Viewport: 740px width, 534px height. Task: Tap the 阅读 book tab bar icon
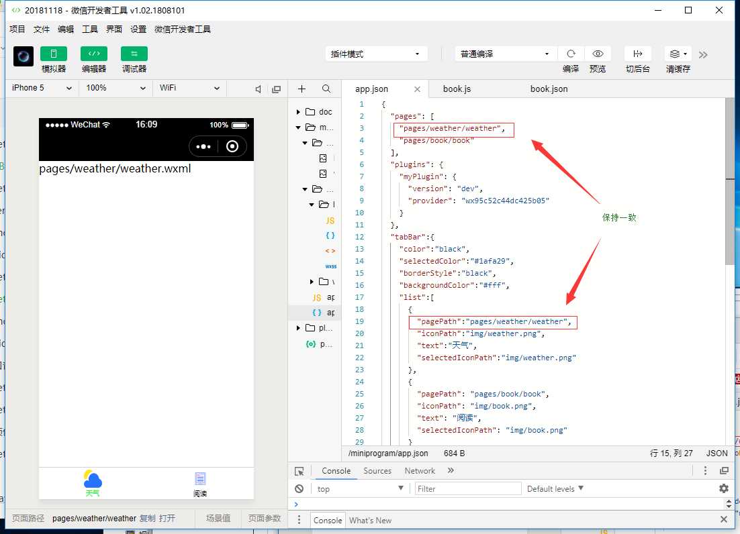[x=200, y=484]
